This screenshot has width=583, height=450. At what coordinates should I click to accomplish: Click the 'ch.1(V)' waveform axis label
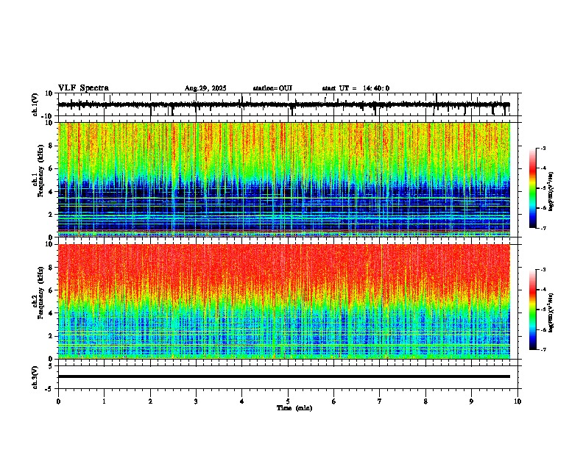(35, 104)
